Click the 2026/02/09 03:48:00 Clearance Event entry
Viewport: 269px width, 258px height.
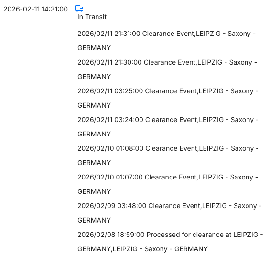point(170,213)
